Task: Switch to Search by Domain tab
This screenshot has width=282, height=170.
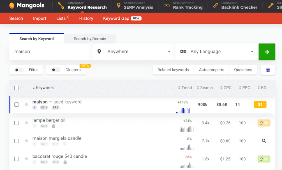Action: [90, 39]
